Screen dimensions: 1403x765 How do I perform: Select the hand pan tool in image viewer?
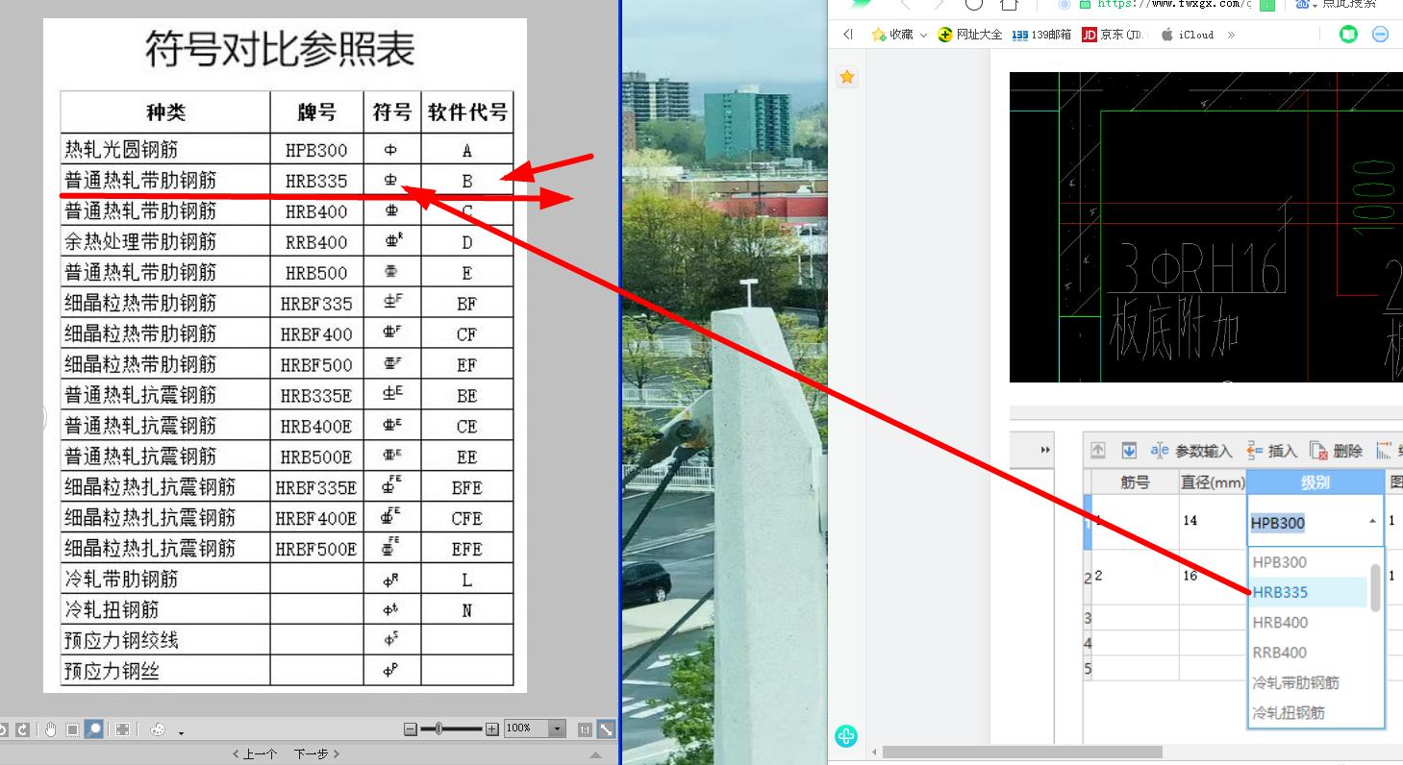point(51,729)
